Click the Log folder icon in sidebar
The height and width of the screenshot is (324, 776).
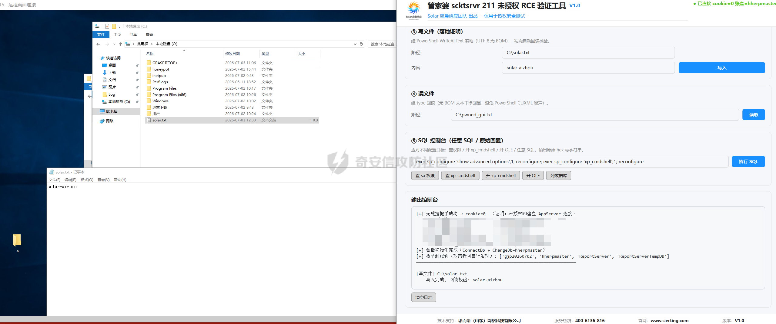click(x=105, y=94)
